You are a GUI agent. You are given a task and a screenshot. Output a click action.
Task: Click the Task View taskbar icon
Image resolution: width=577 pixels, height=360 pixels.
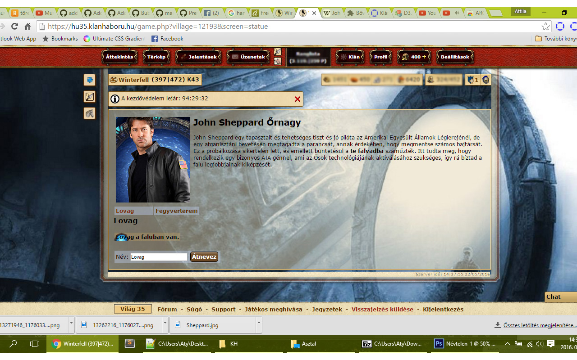tap(35, 344)
